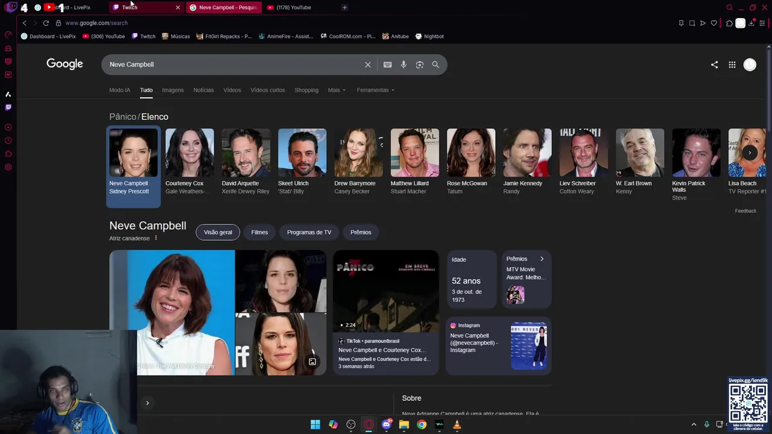This screenshot has height=434, width=772.
Task: Open the Vídeos curtos tab
Action: click(x=268, y=90)
